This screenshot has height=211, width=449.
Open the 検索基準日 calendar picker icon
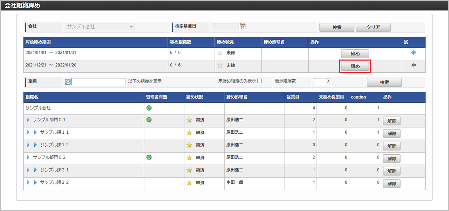(x=243, y=27)
